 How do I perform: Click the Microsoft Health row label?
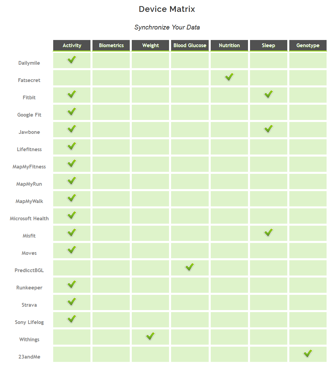[x=29, y=218]
